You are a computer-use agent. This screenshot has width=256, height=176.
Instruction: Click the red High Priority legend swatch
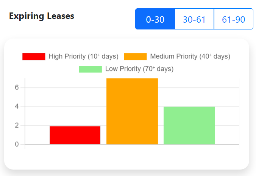click(x=34, y=57)
